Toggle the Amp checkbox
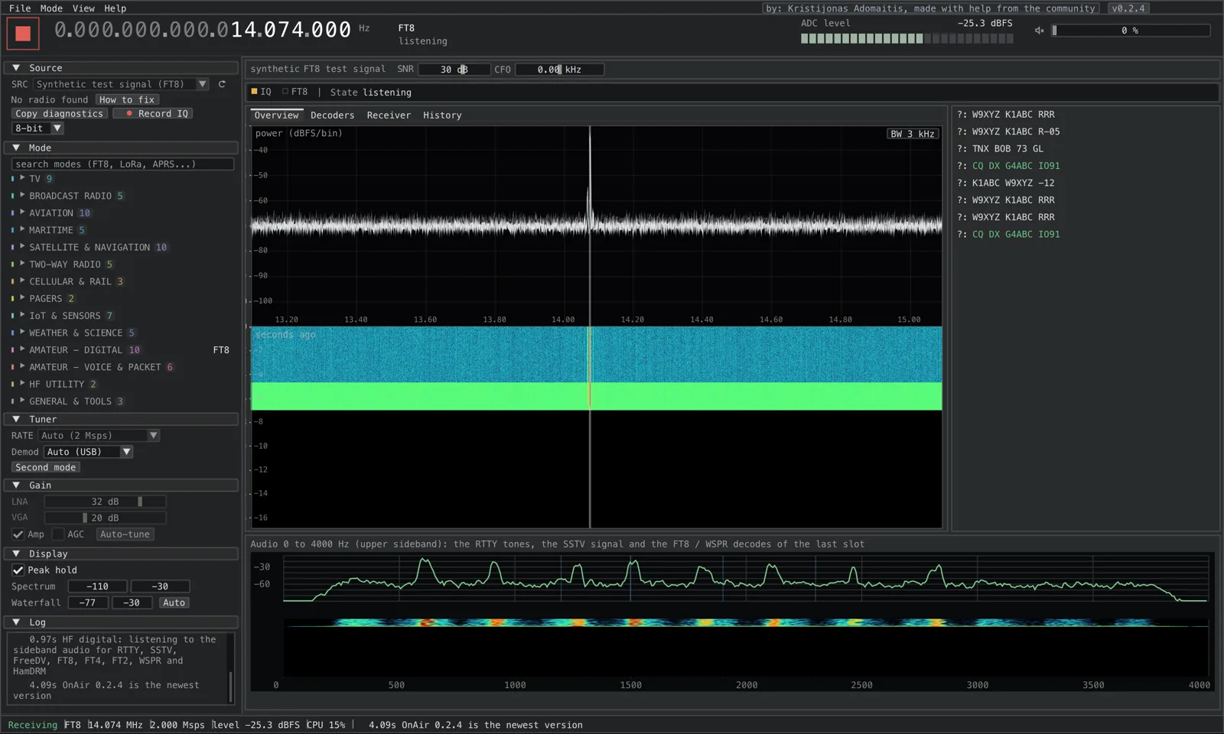Screen dimensions: 1224x734 coord(18,534)
